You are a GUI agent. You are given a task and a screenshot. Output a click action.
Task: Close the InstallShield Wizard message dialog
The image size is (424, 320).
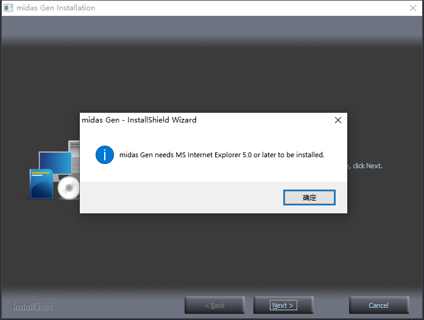tap(338, 120)
